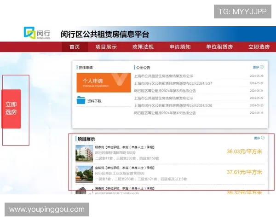This screenshot has width=276, height=221.
Task: Click address ending in 180弄
Action: coord(115,153)
